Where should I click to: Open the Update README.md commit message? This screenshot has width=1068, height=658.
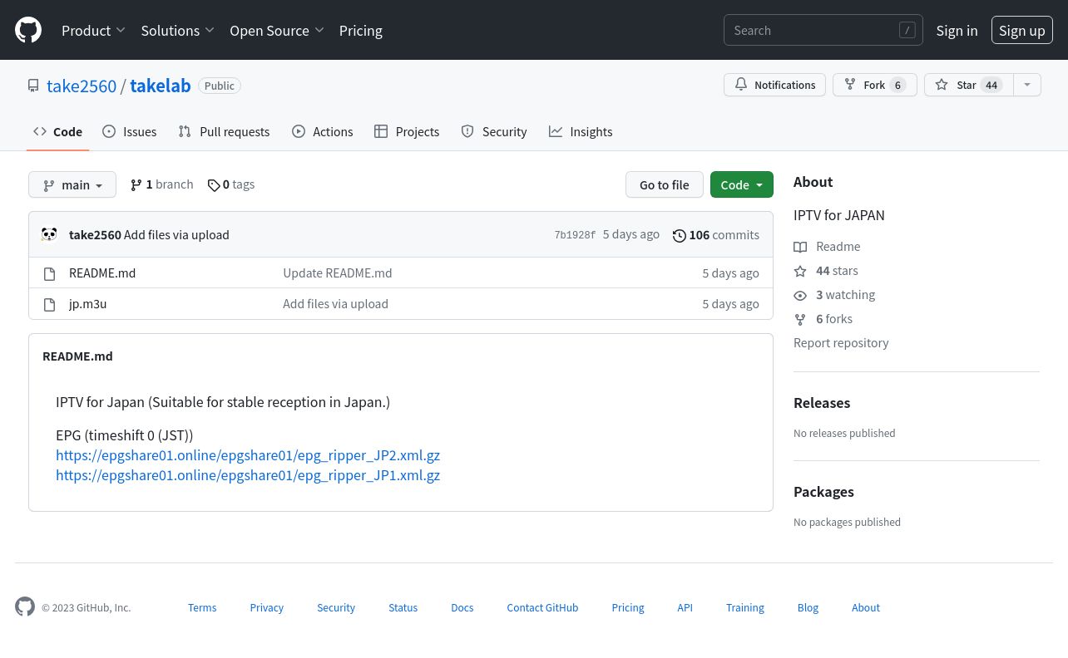click(x=338, y=273)
